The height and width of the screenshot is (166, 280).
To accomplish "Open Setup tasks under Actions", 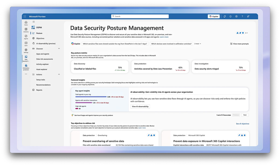I will 41,80.
